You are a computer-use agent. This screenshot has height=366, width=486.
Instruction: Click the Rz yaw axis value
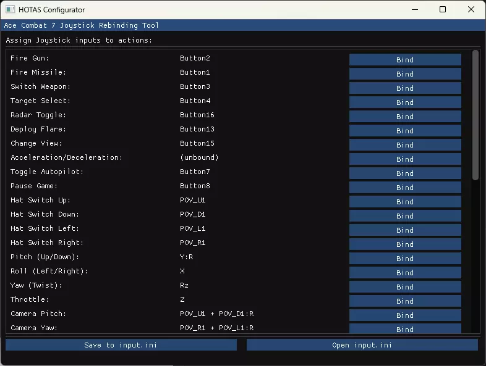tap(184, 285)
